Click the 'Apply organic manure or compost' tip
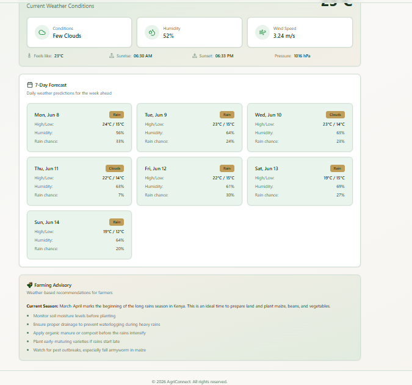This screenshot has height=385, width=412. point(89,333)
